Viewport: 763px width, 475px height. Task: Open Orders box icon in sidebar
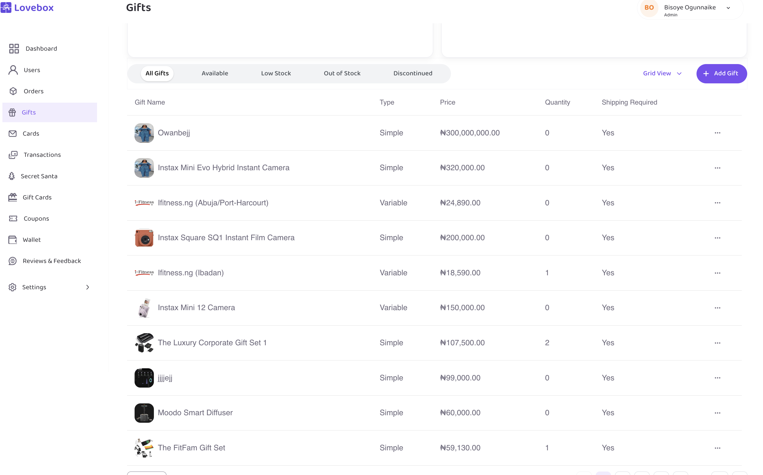(x=13, y=91)
